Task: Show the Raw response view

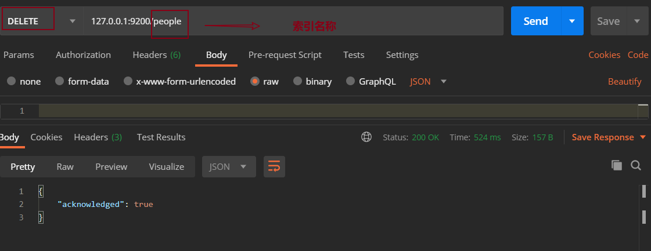Action: click(65, 167)
